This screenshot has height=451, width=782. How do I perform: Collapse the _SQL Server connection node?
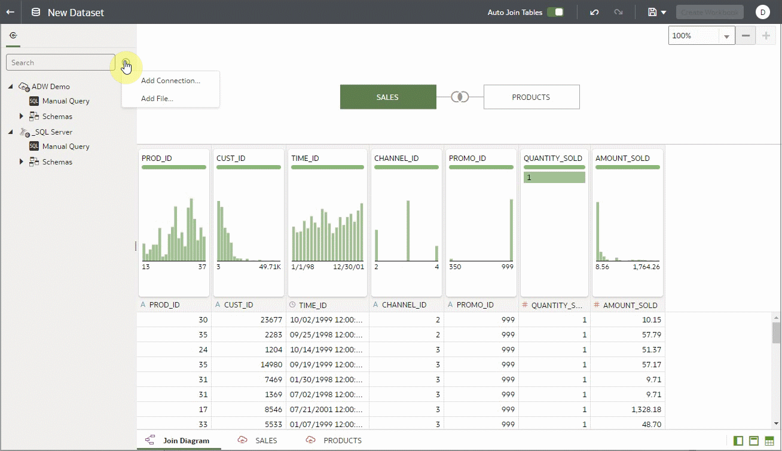coord(10,132)
